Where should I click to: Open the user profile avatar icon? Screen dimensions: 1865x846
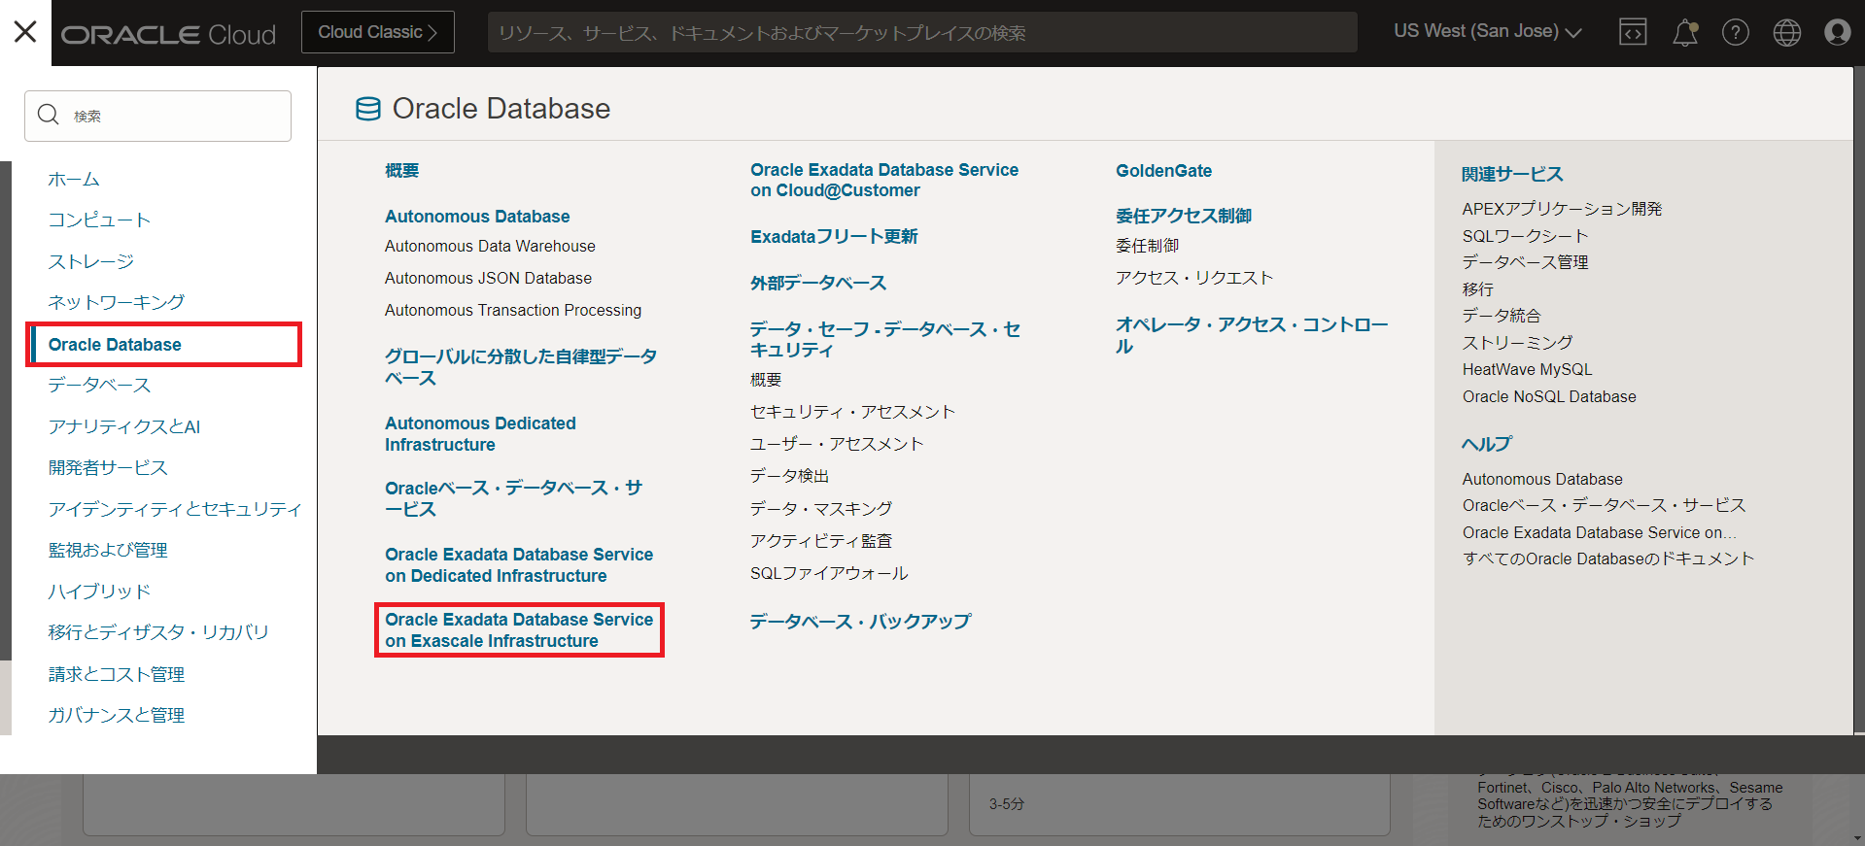point(1837,32)
